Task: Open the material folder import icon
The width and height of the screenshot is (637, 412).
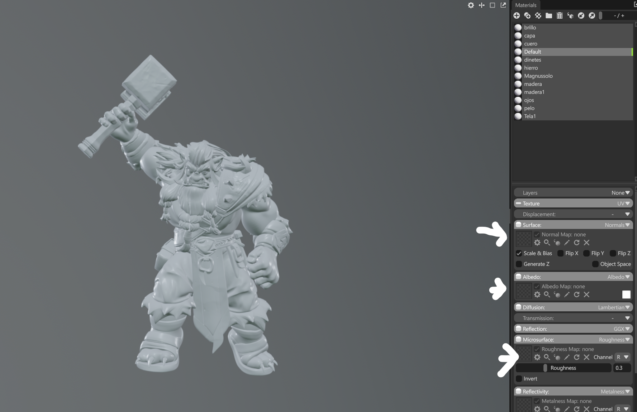Action: coord(549,15)
